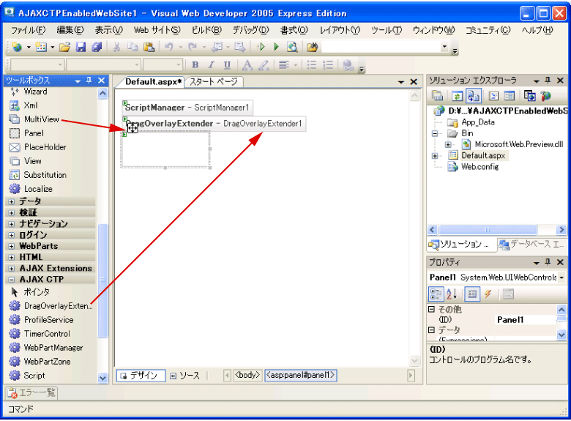571x421 pixels.
Task: Click the Properties alphabetical sort icon
Action: (452, 294)
